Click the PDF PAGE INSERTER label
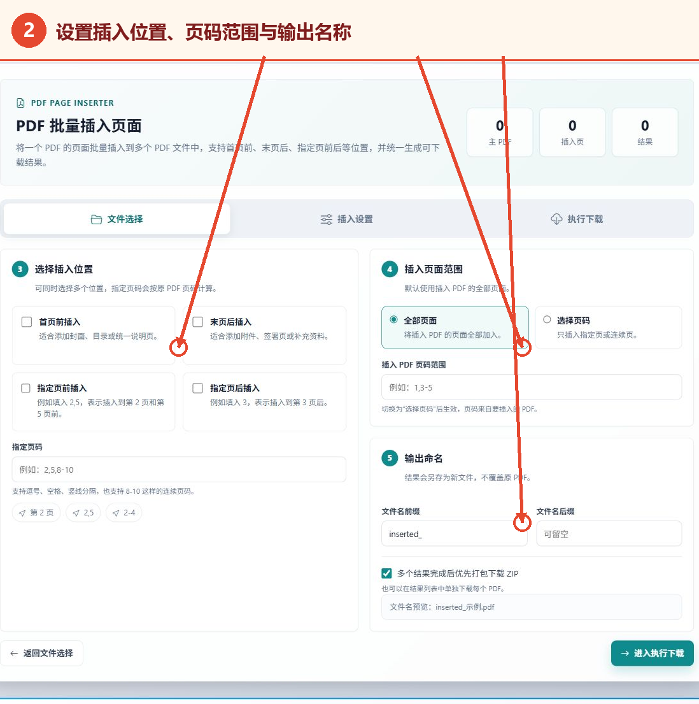The height and width of the screenshot is (704, 699). (72, 103)
